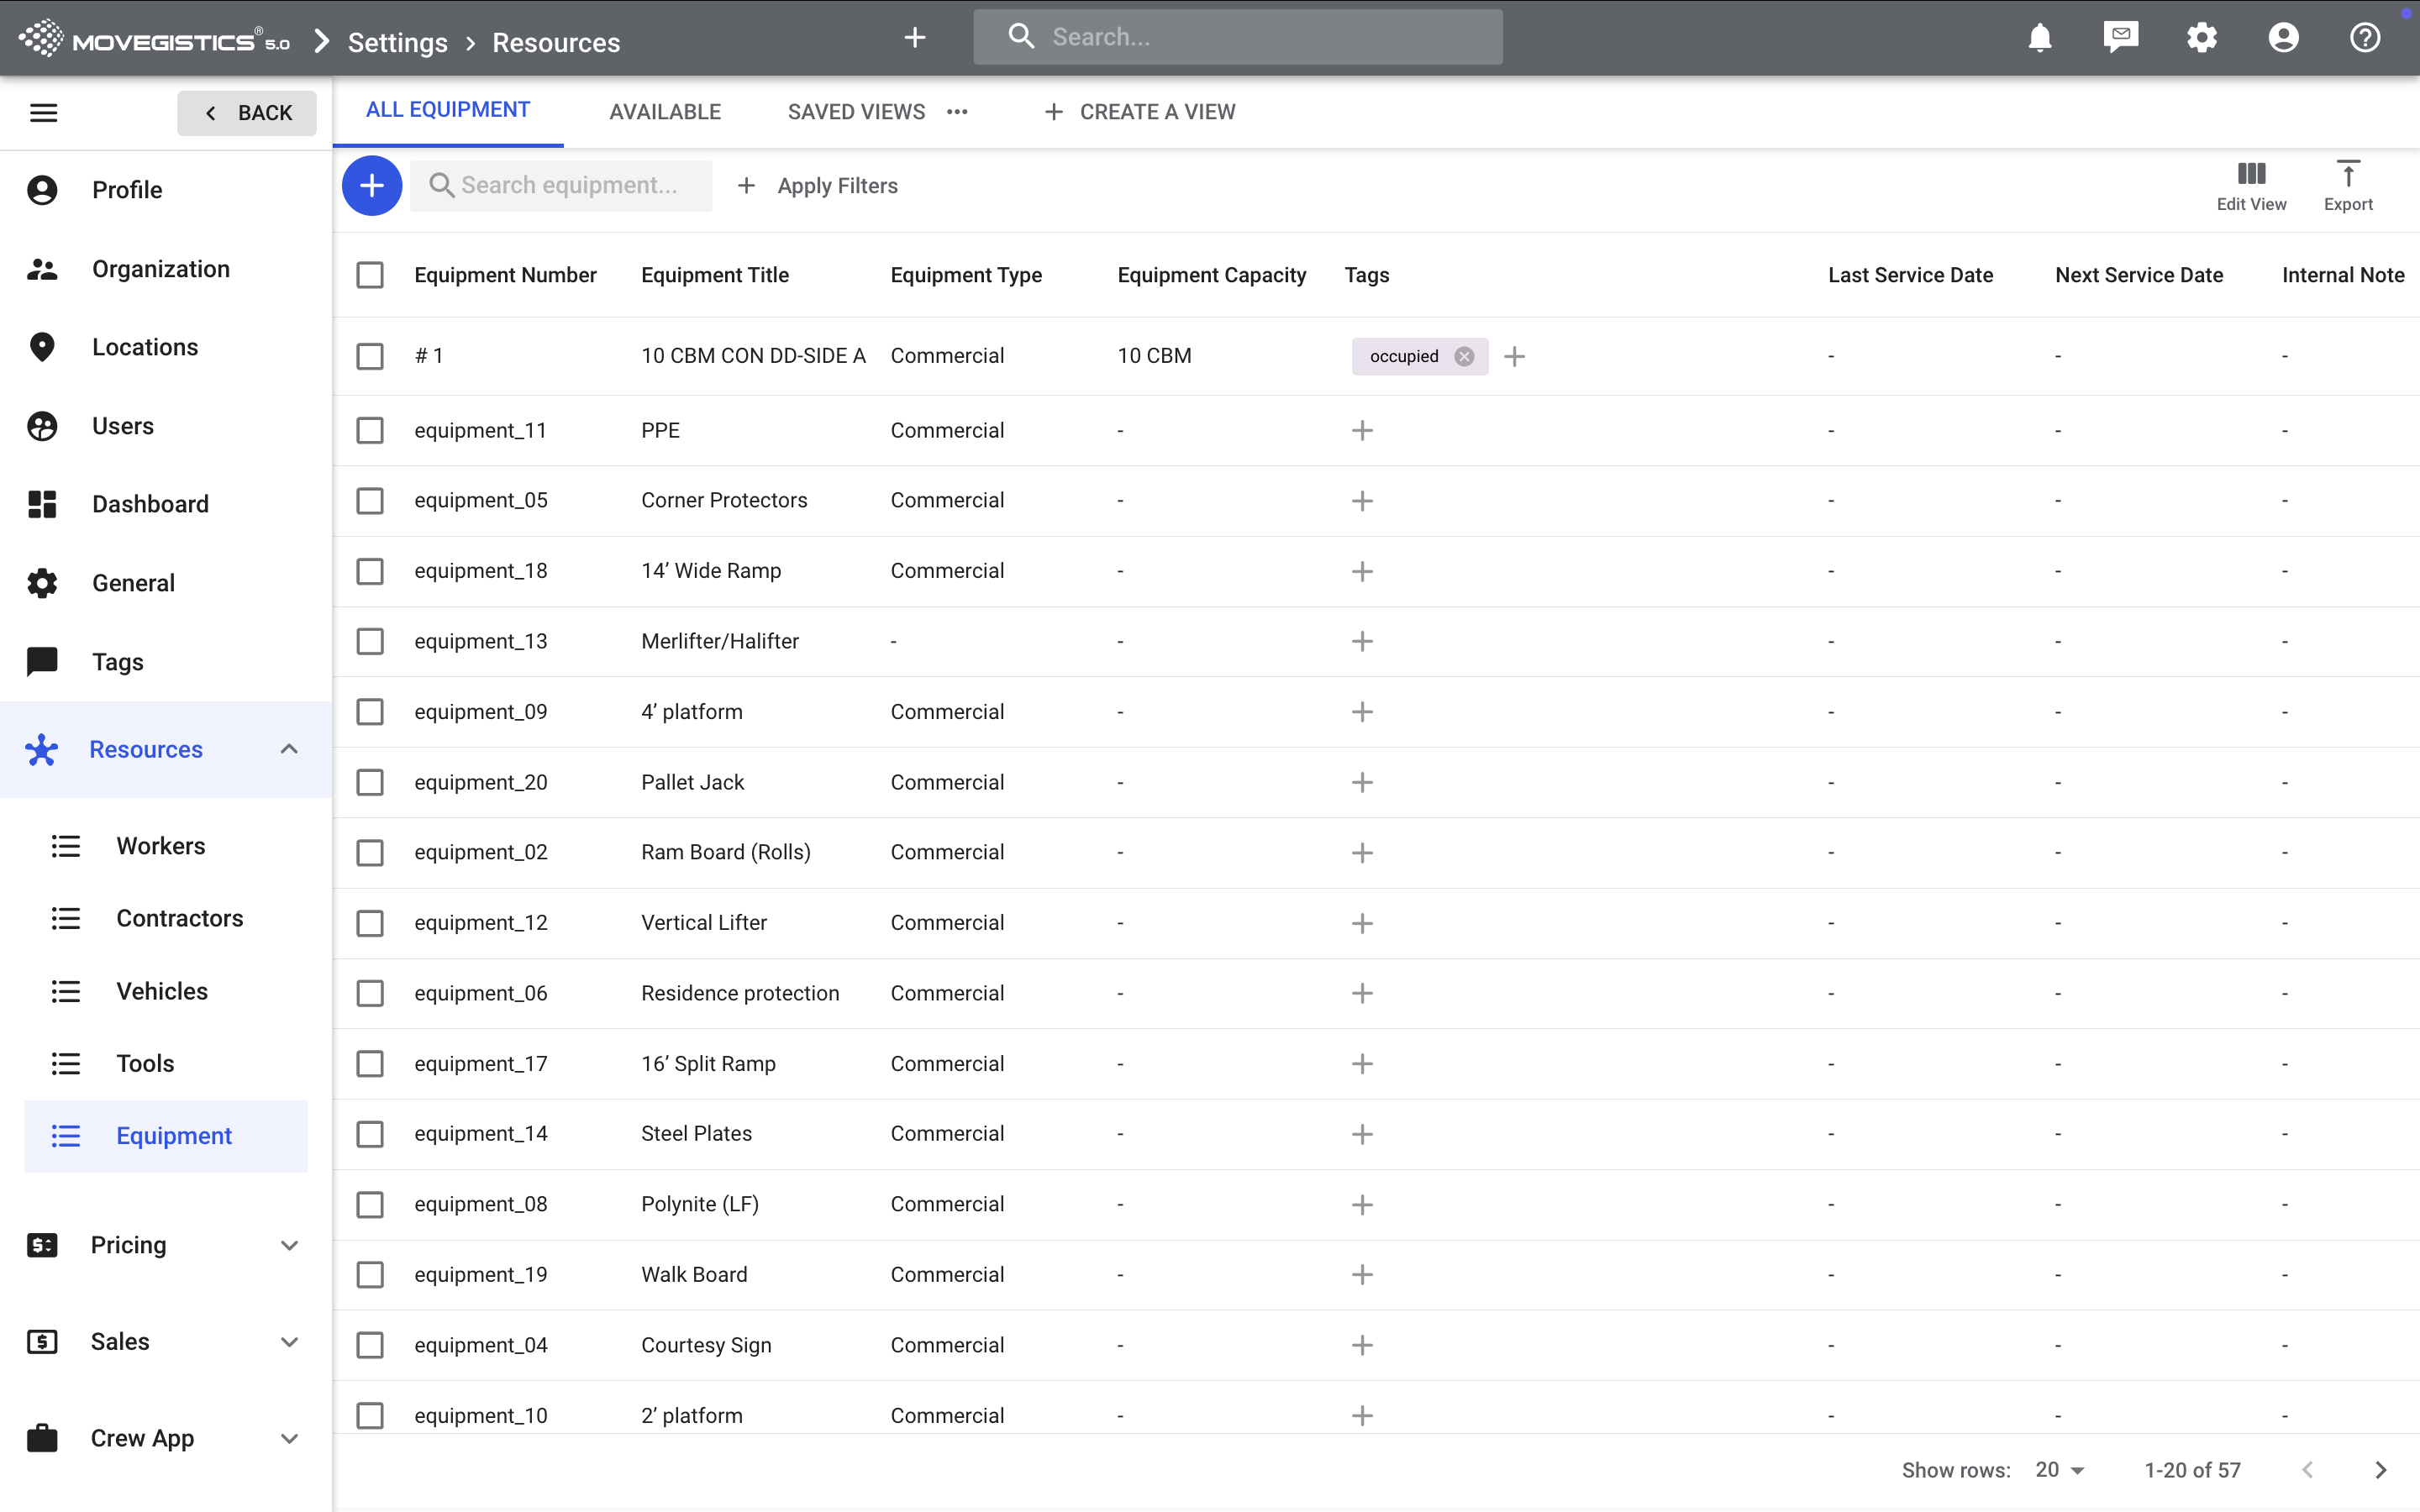Select all equipment with header checkbox

[x=370, y=275]
